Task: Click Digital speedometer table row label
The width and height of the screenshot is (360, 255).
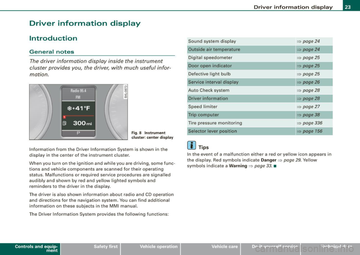Action: coord(210,58)
